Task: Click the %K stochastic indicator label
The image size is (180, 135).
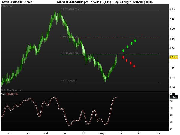Action: click(x=3, y=94)
